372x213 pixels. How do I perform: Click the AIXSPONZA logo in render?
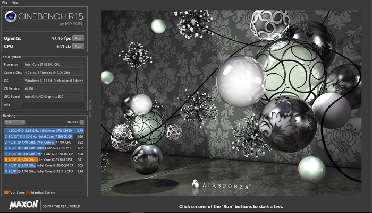(x=221, y=185)
